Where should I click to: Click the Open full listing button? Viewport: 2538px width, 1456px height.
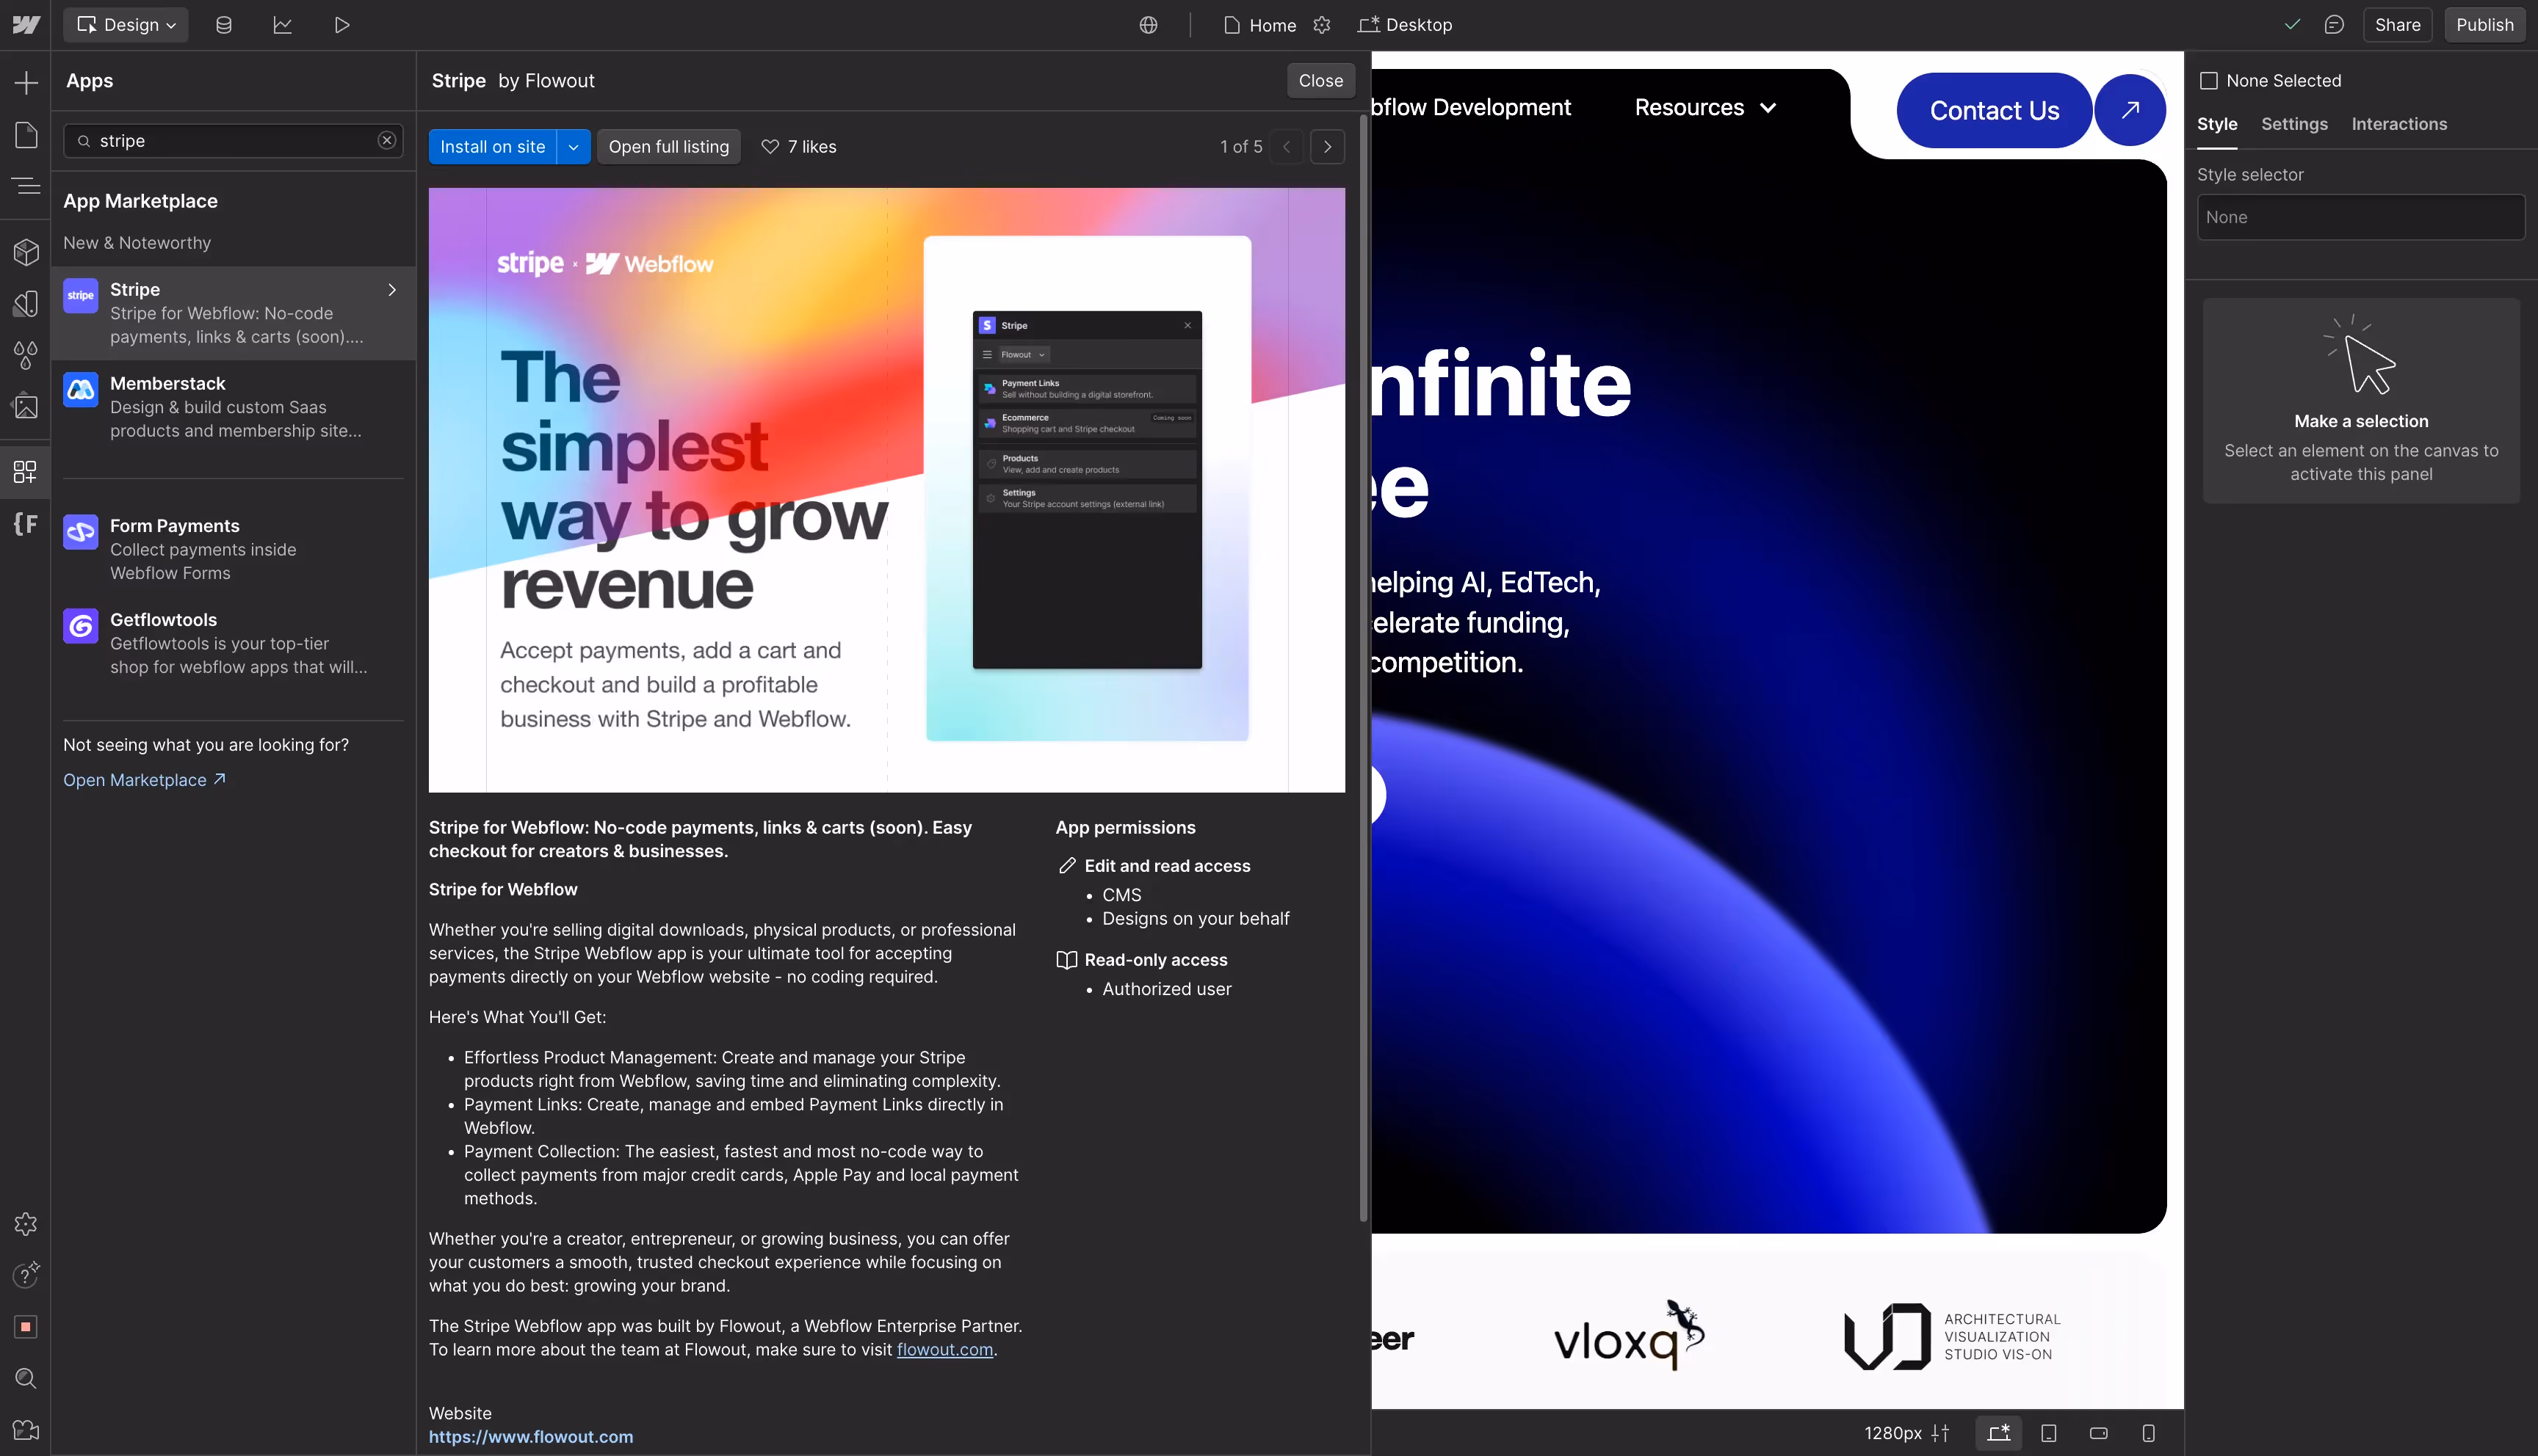(668, 147)
